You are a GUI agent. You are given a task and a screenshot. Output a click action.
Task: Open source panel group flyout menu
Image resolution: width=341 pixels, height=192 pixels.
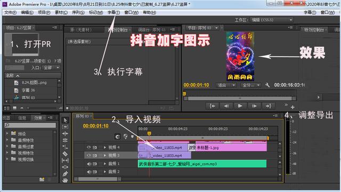coord(173,29)
